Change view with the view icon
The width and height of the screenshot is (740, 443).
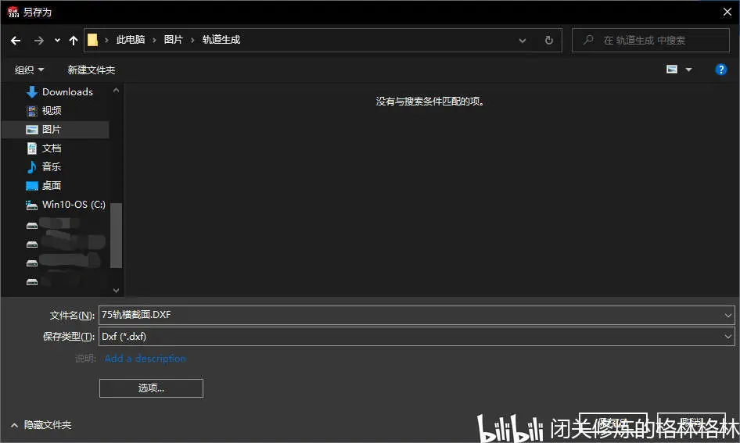672,70
